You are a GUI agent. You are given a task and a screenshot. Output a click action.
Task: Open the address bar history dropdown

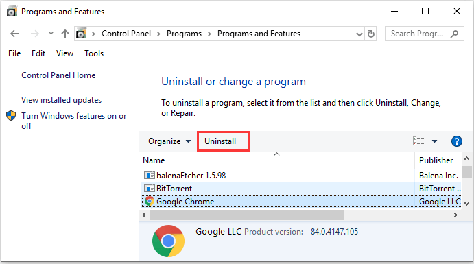coord(359,34)
